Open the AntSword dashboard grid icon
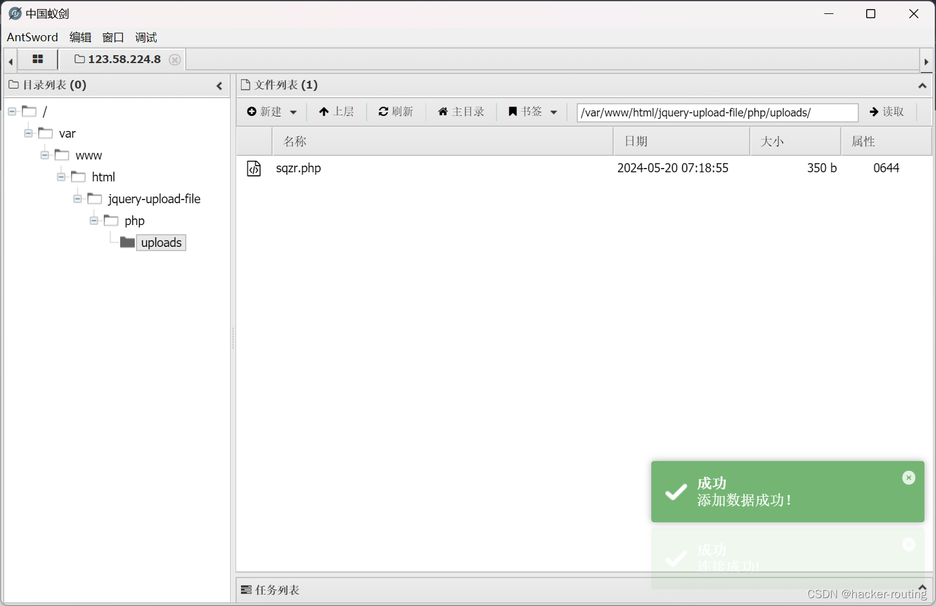 [x=38, y=59]
